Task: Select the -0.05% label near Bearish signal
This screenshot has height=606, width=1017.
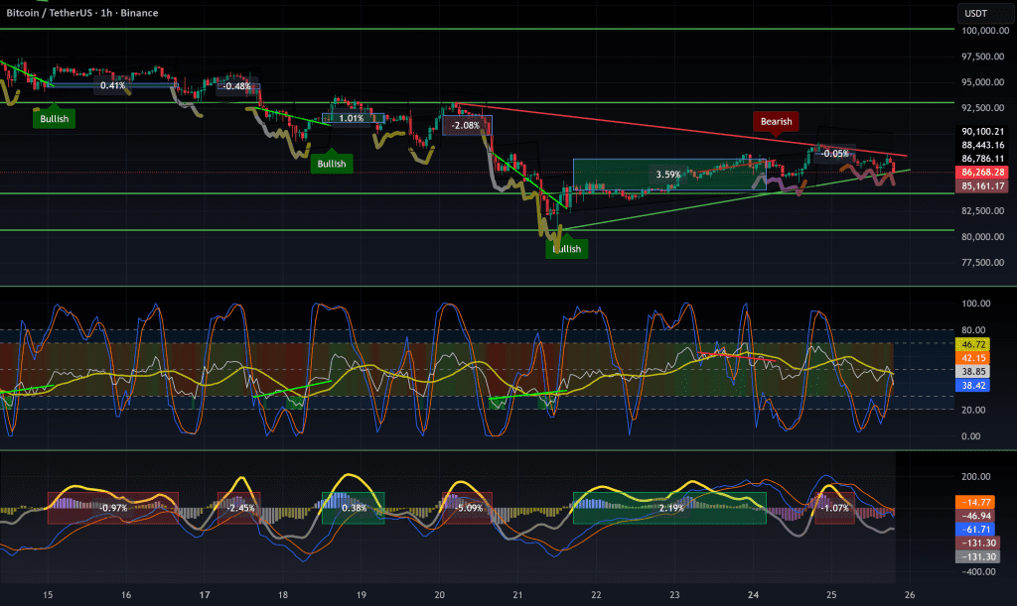Action: [834, 154]
